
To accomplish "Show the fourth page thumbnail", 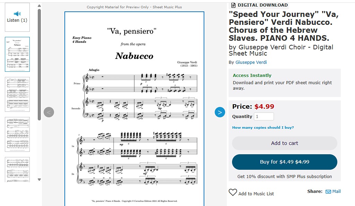I will [x=17, y=169].
